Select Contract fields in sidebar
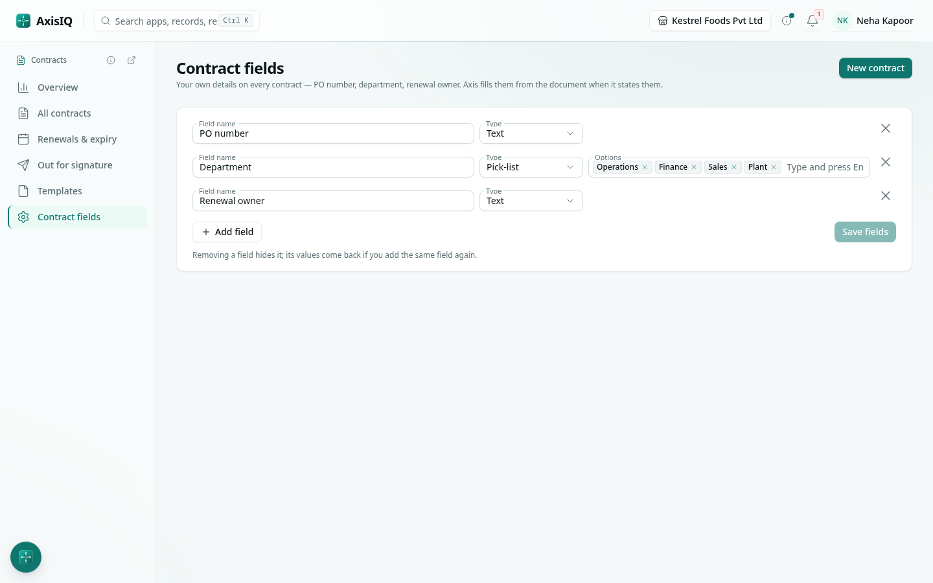933x583 pixels. coord(78,217)
